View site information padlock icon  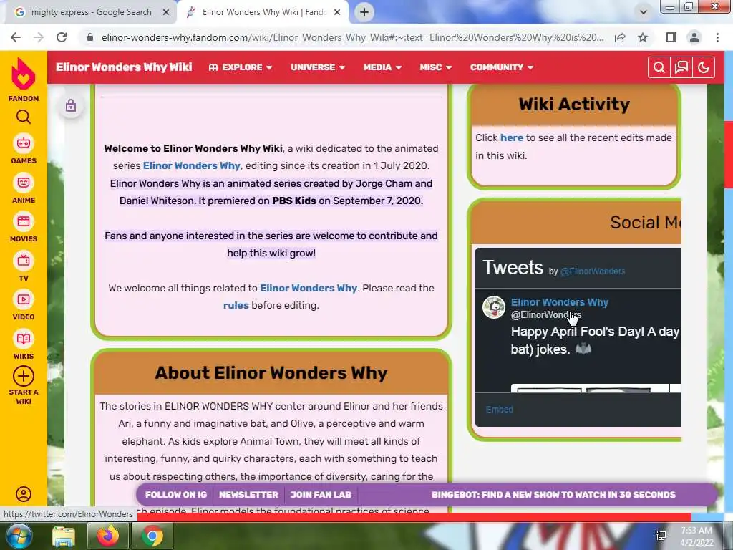[x=90, y=37]
